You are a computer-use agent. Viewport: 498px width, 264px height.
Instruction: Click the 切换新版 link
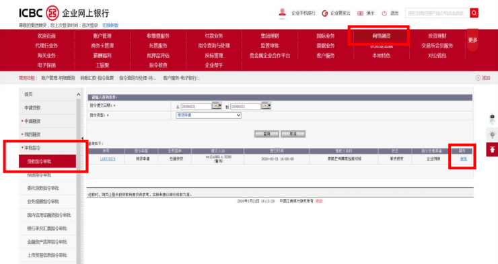click(110, 26)
